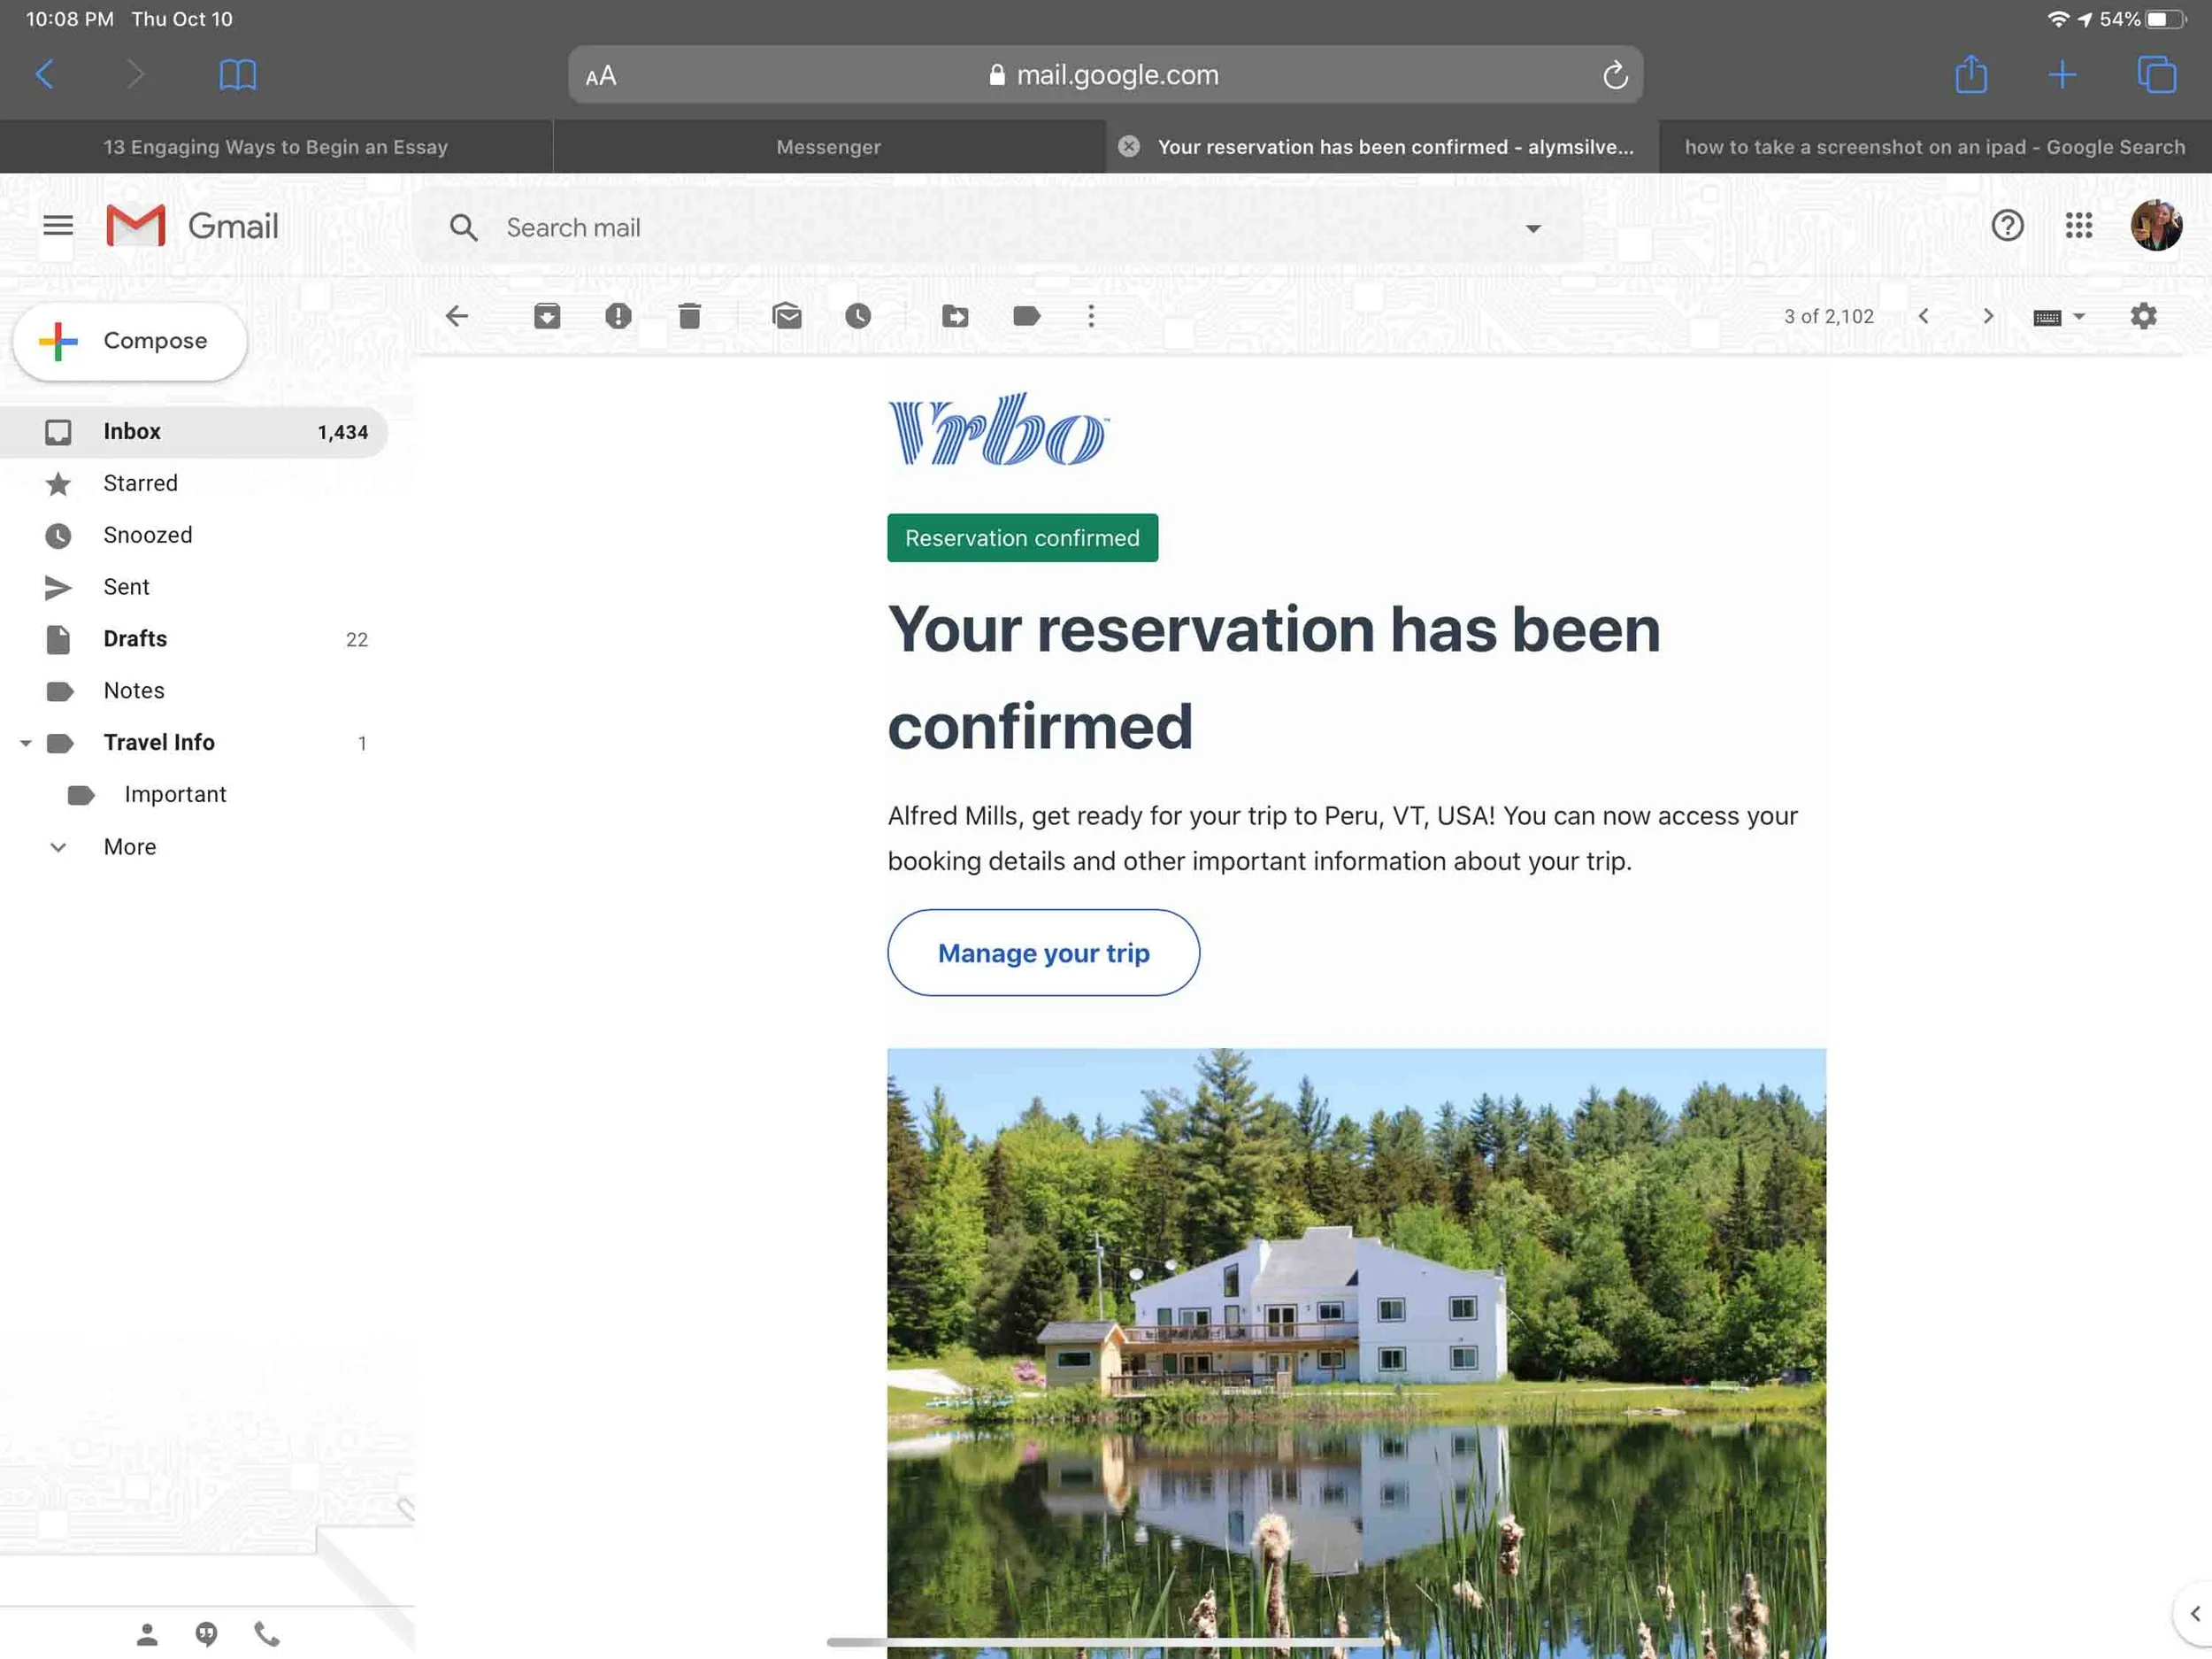Snooze the email using the clock icon

(858, 316)
